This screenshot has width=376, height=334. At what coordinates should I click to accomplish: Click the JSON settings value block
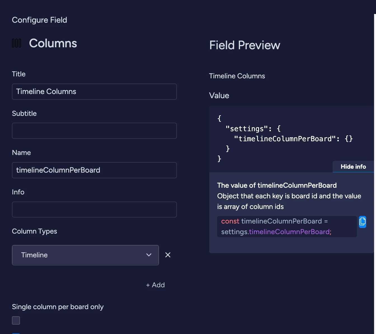pos(285,139)
